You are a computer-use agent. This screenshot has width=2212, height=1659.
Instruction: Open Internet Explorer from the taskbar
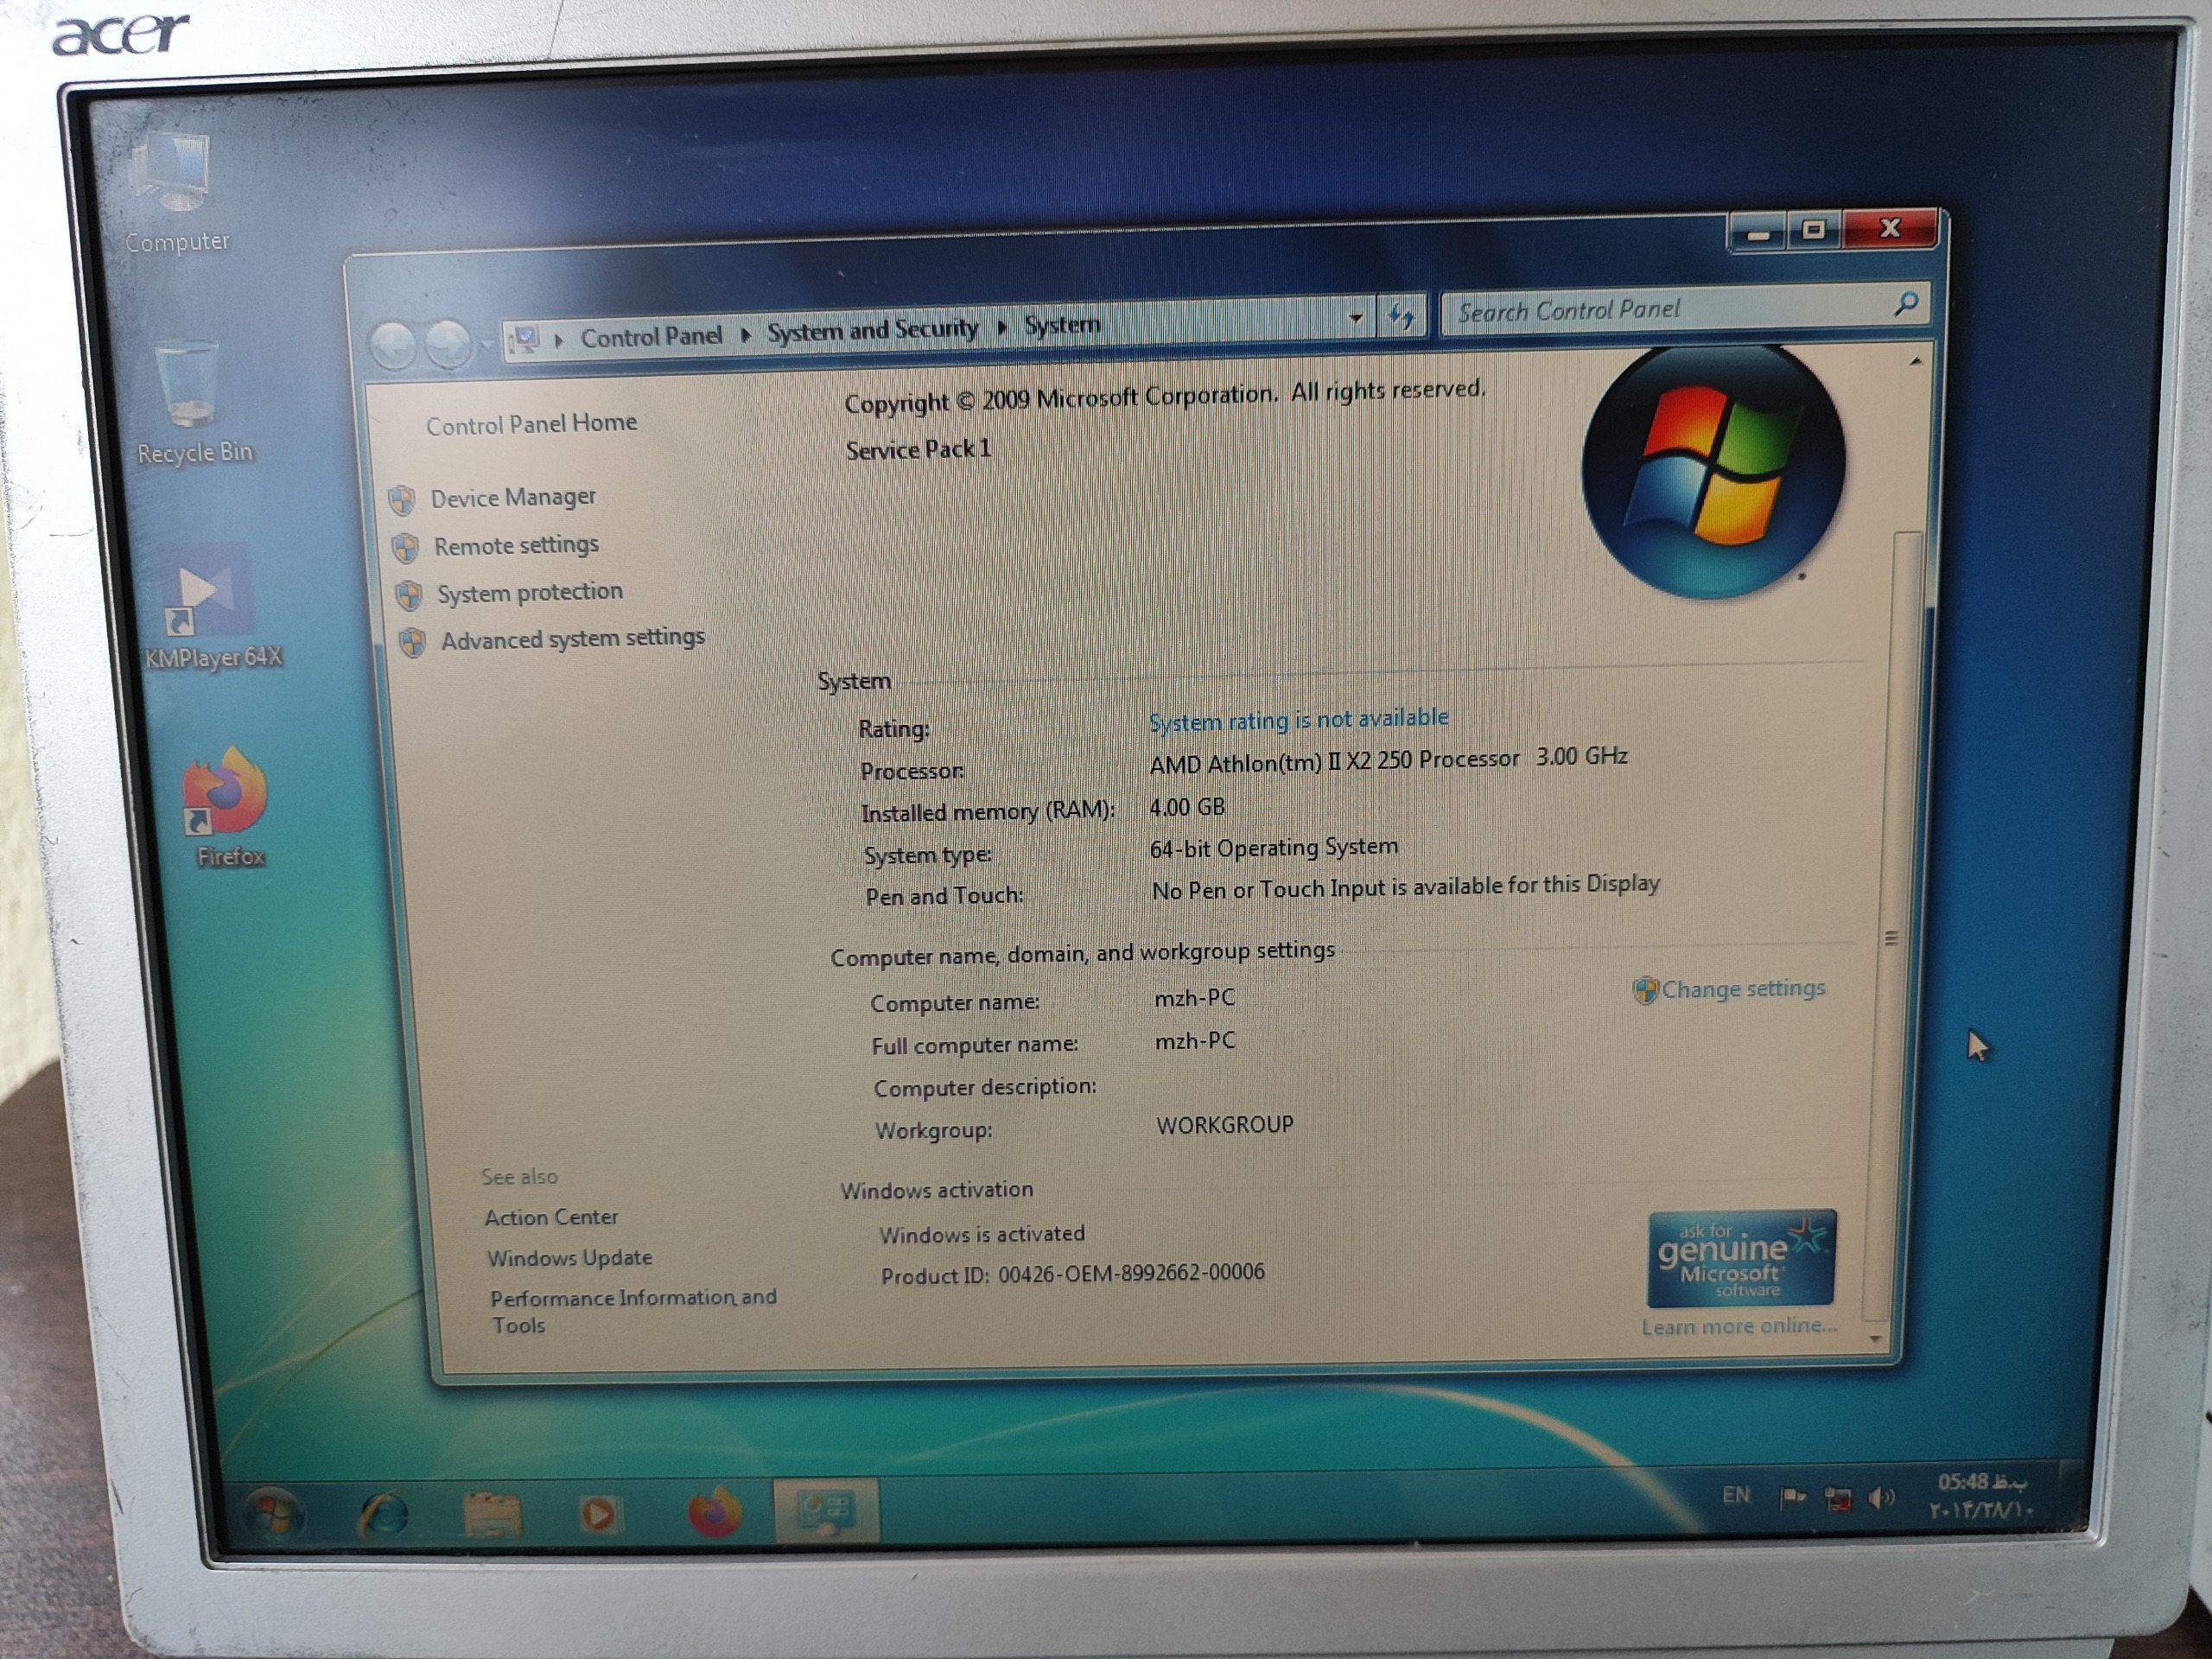click(385, 1514)
